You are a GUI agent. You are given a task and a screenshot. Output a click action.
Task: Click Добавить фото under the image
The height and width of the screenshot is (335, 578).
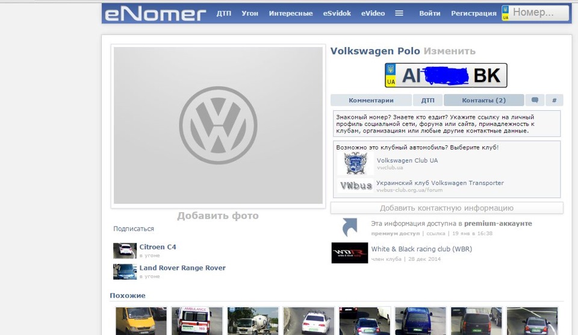click(218, 216)
